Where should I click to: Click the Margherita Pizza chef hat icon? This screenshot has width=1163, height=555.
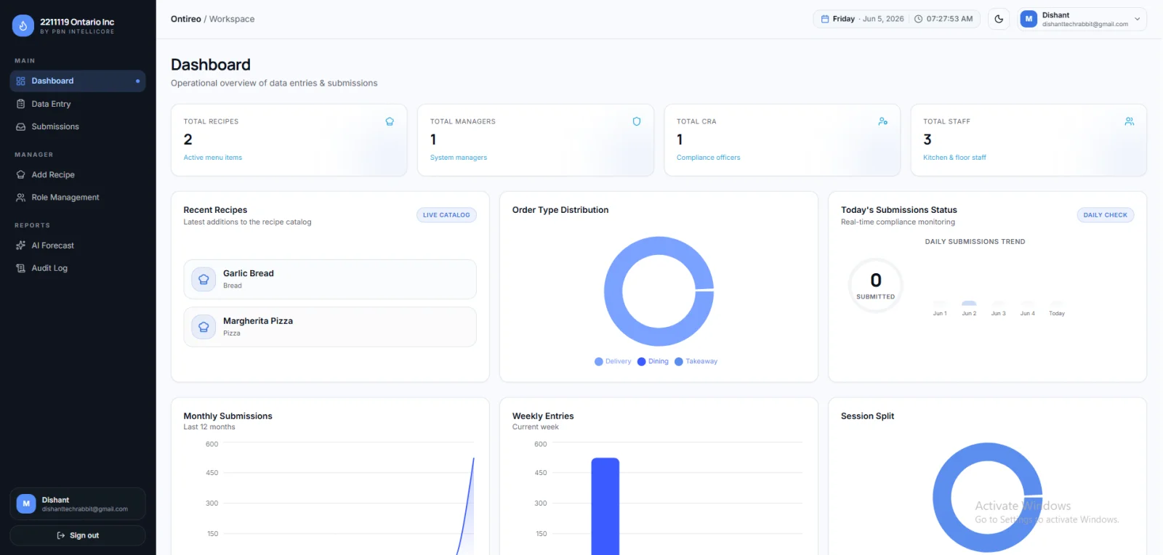(x=204, y=327)
